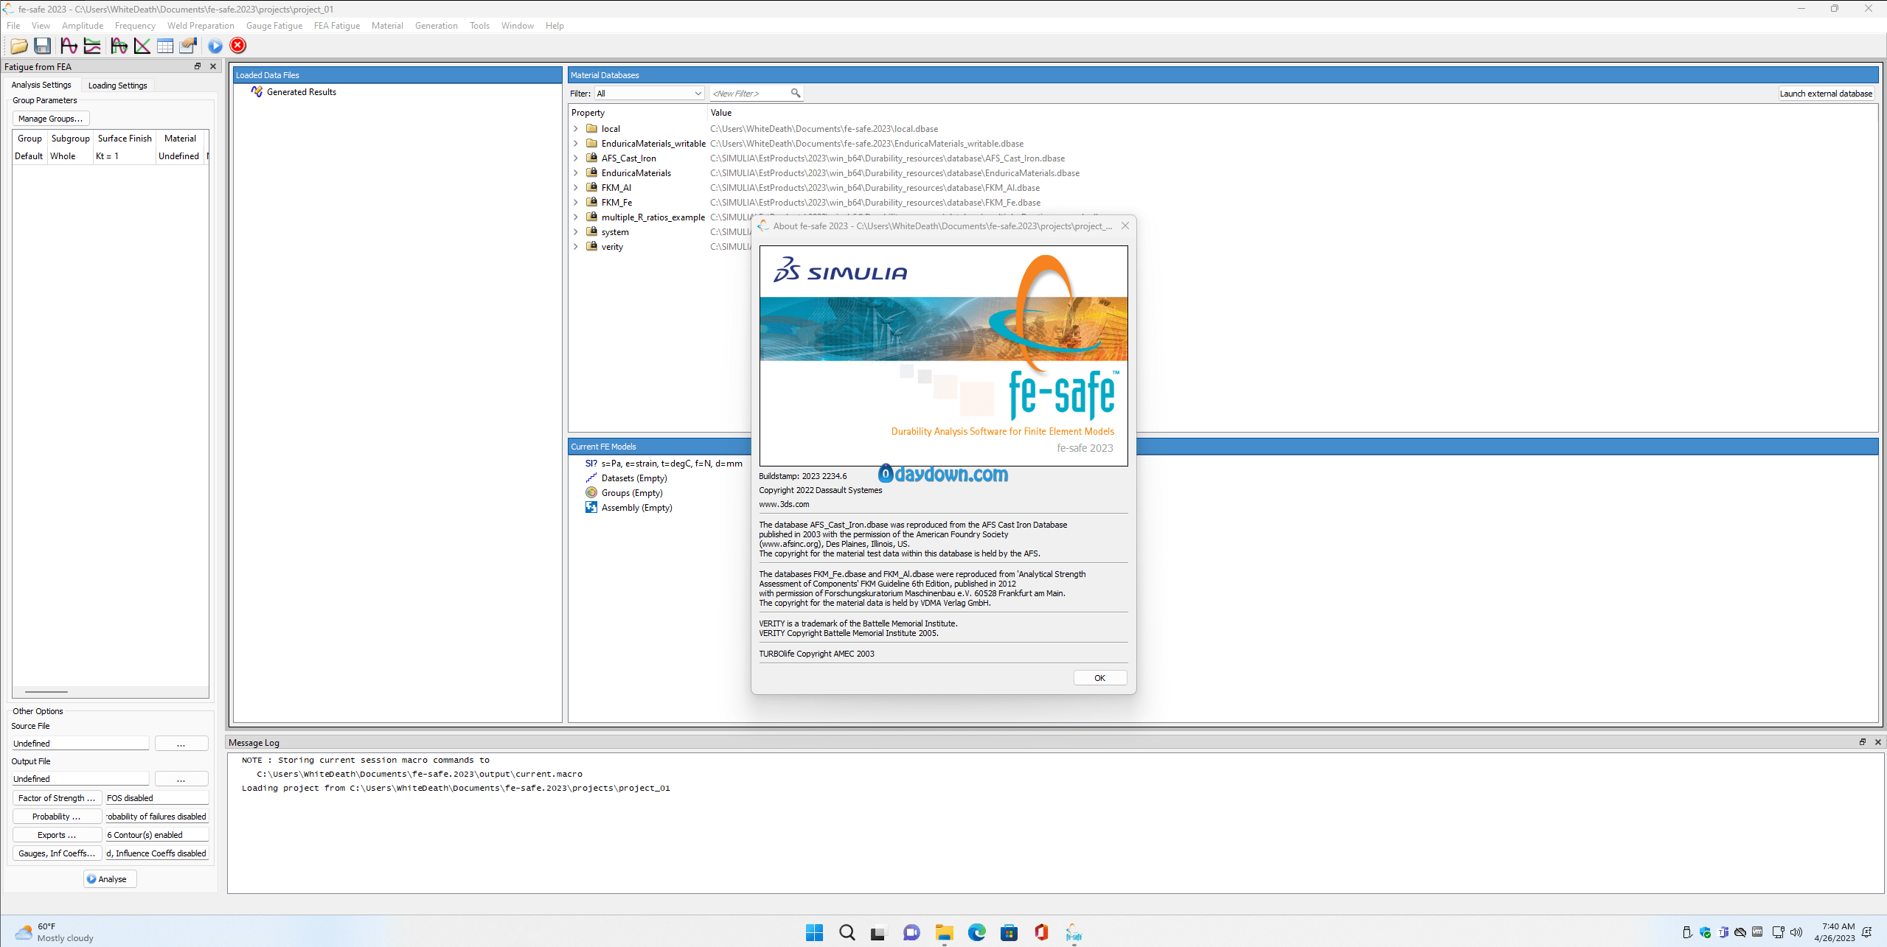Image resolution: width=1887 pixels, height=947 pixels.
Task: Open the volume tray icon
Action: [1796, 932]
